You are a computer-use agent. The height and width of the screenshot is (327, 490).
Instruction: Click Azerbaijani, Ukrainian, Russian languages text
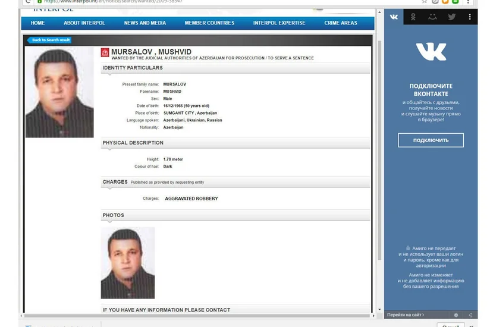193,120
